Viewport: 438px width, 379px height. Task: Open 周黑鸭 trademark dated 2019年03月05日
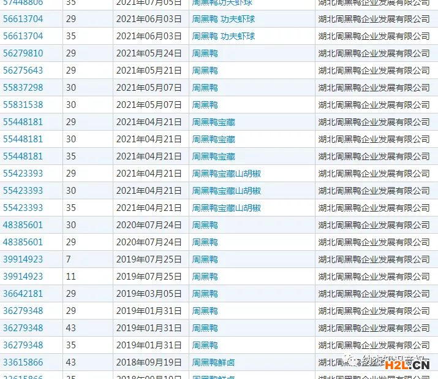pyautogui.click(x=205, y=294)
